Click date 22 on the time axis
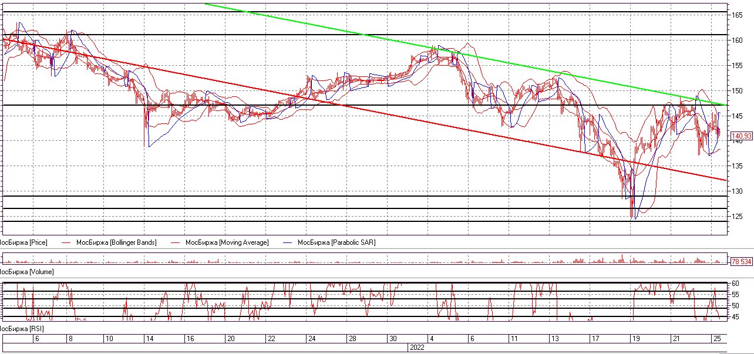 [x=271, y=339]
